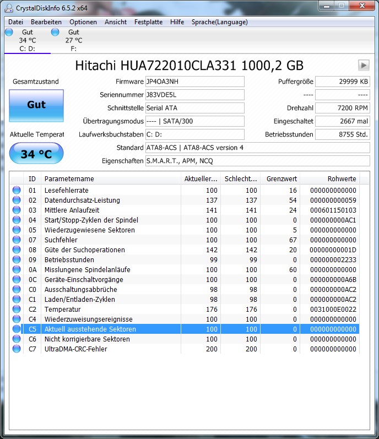The width and height of the screenshot is (379, 439).
Task: Open the Sprache(Language) menu
Action: 219,22
